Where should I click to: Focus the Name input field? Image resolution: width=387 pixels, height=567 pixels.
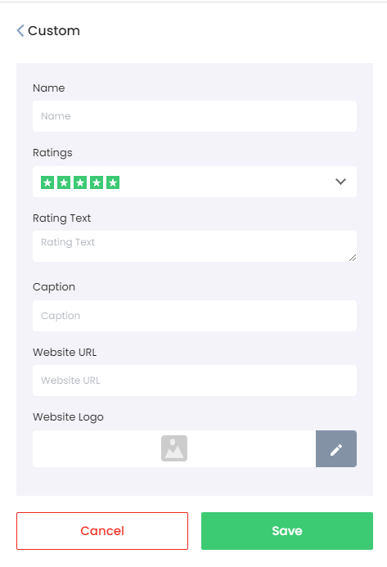[195, 116]
